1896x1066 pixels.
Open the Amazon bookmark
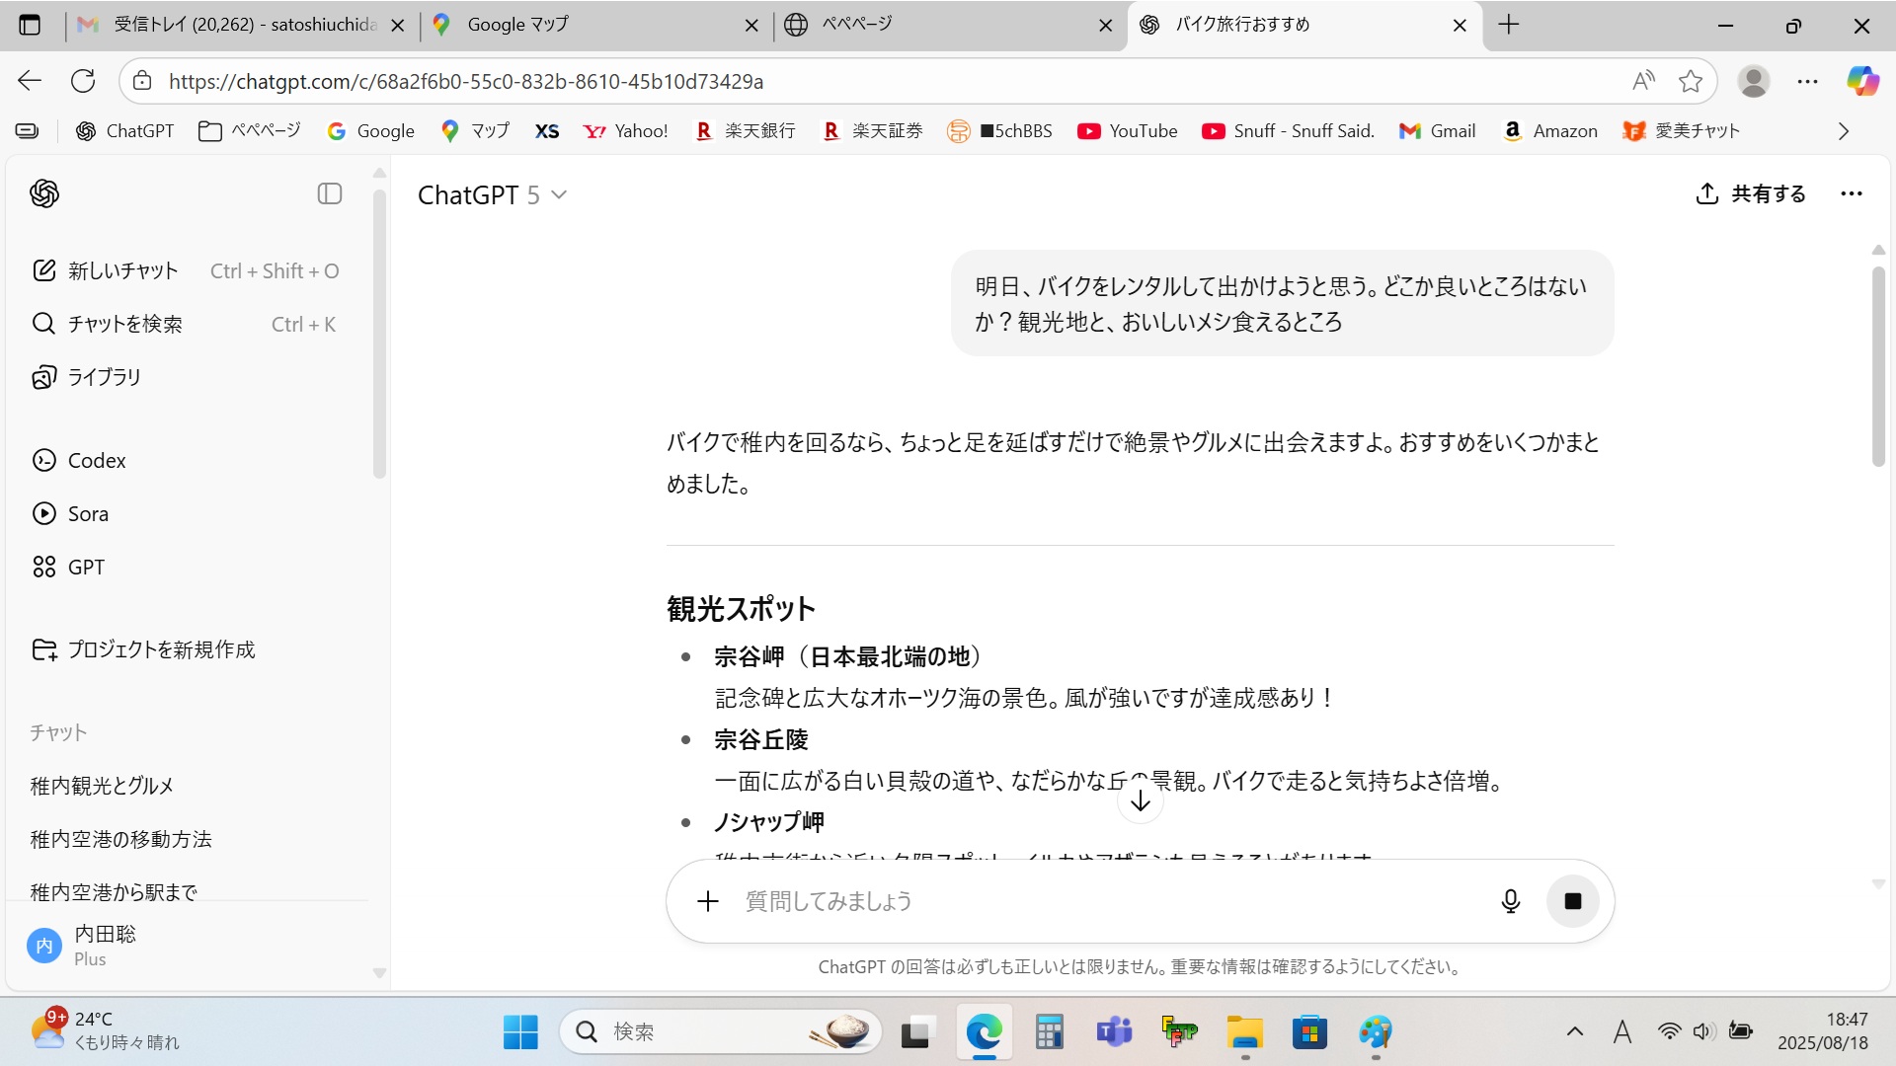click(x=1549, y=131)
